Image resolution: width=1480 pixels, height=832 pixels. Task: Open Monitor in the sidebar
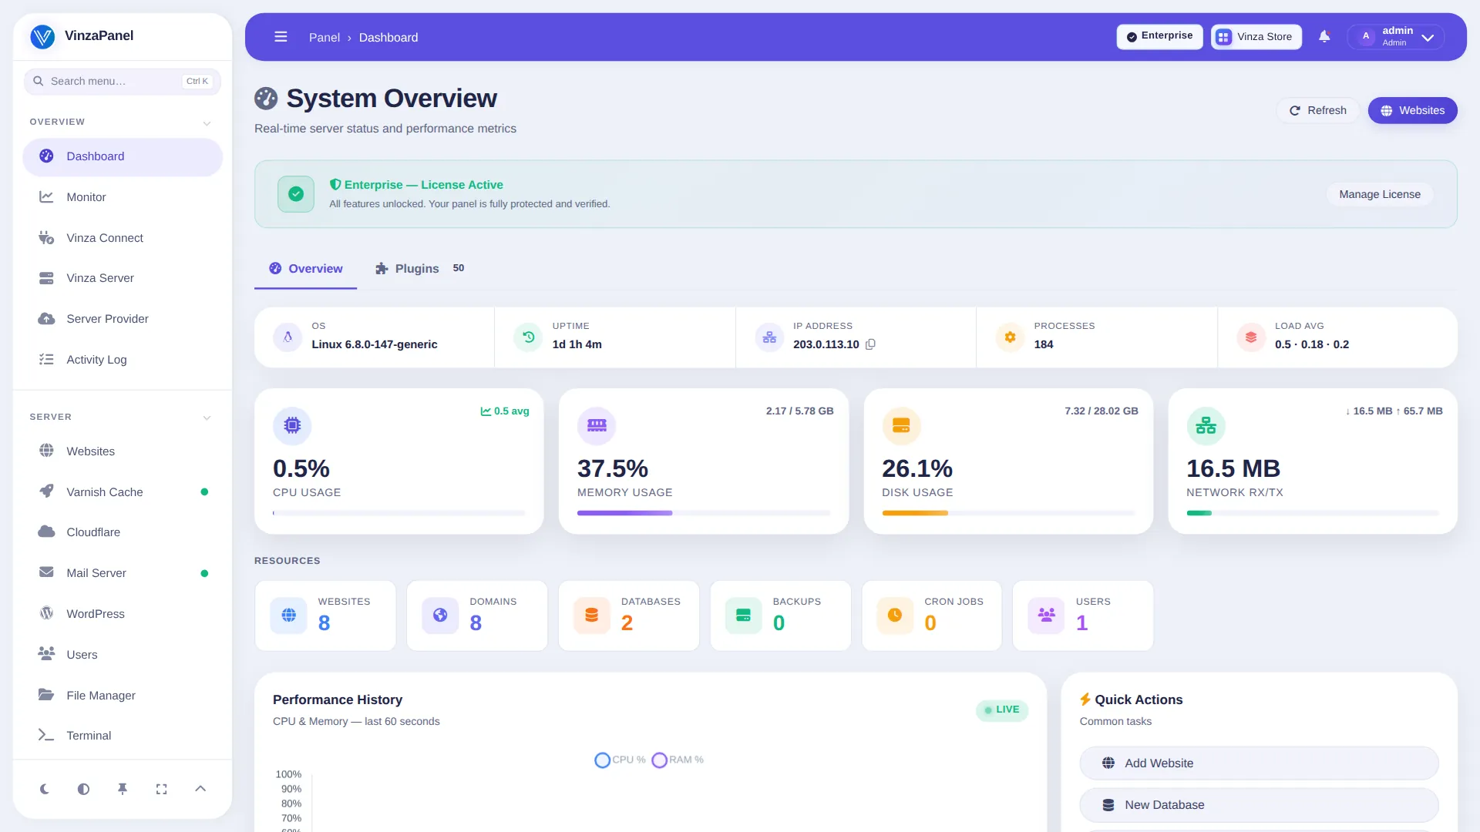click(x=123, y=197)
